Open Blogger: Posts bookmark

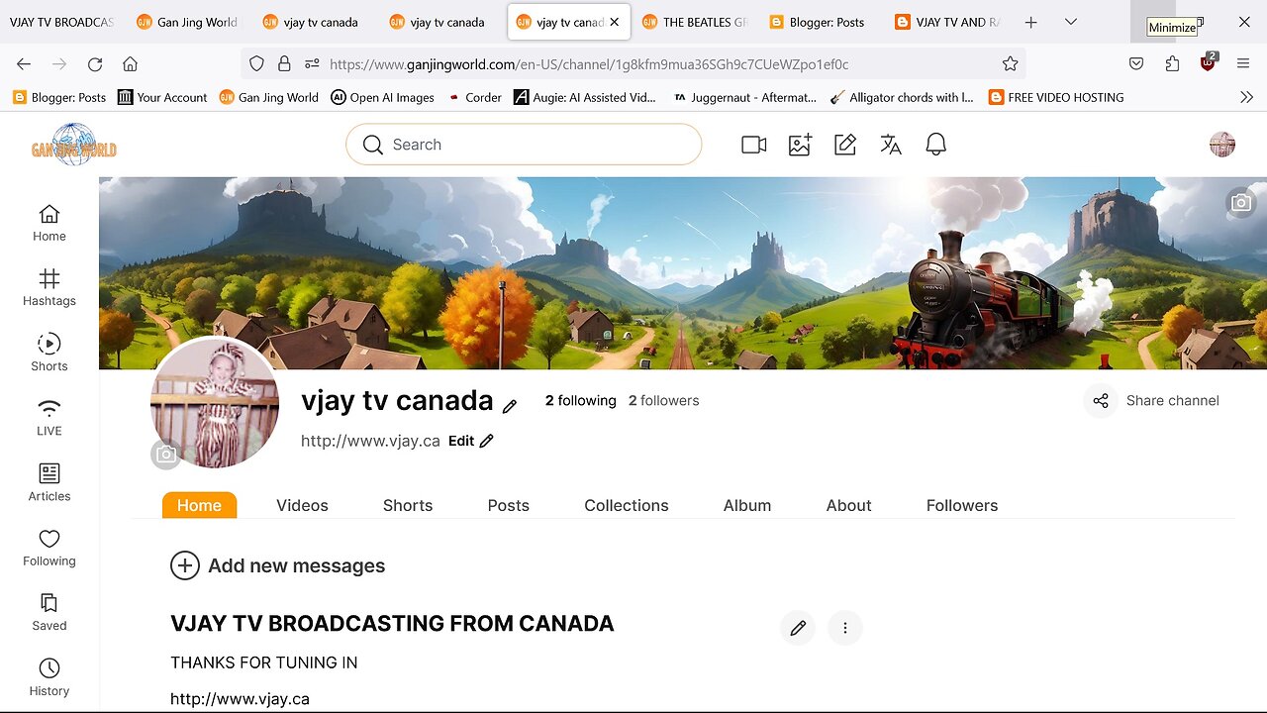[59, 97]
